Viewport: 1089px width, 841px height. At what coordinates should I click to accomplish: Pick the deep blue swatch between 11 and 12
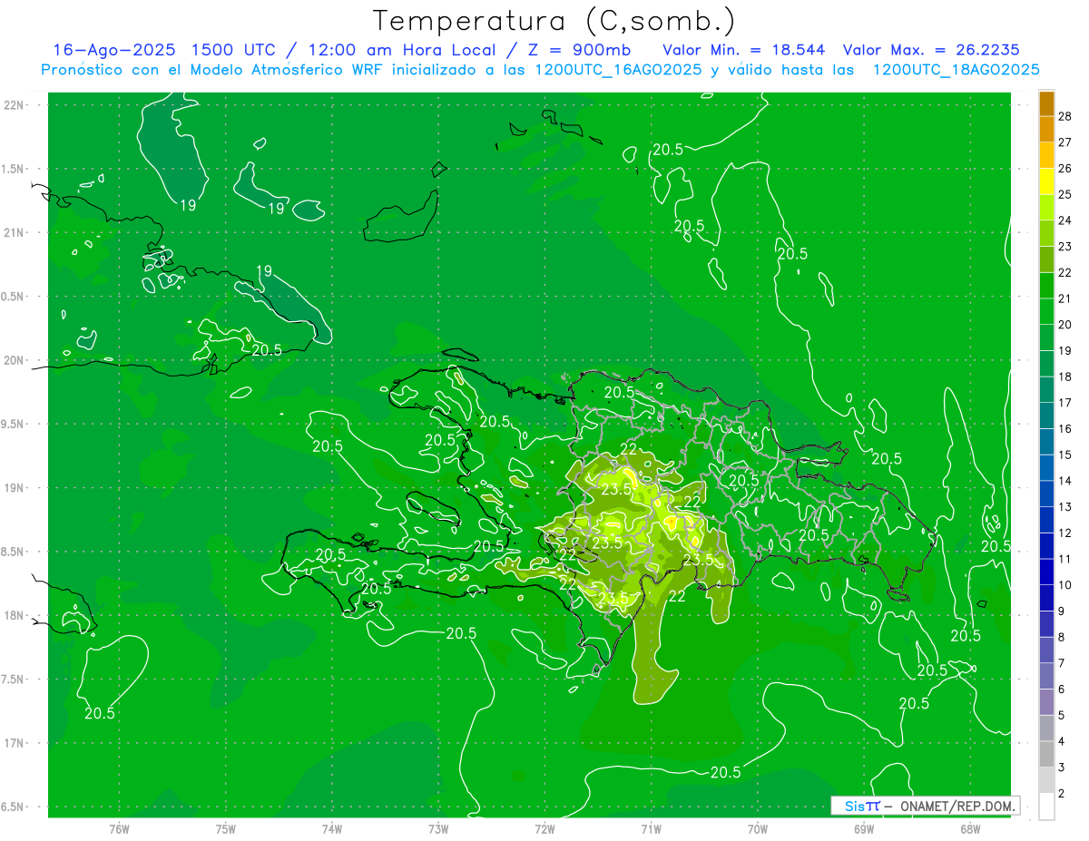pos(1046,546)
